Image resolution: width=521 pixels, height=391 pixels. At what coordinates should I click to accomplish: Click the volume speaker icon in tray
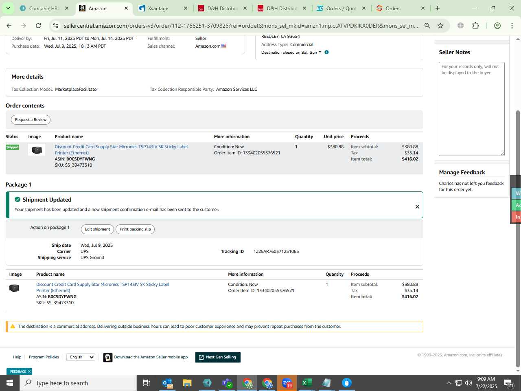click(468, 383)
